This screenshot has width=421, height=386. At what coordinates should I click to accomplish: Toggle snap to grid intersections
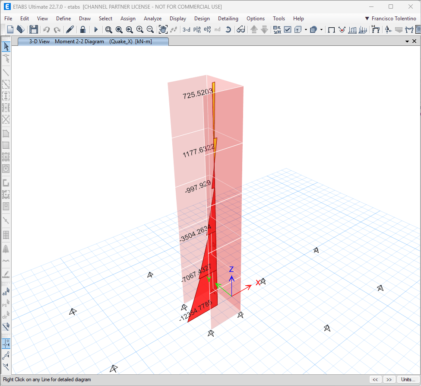6,344
